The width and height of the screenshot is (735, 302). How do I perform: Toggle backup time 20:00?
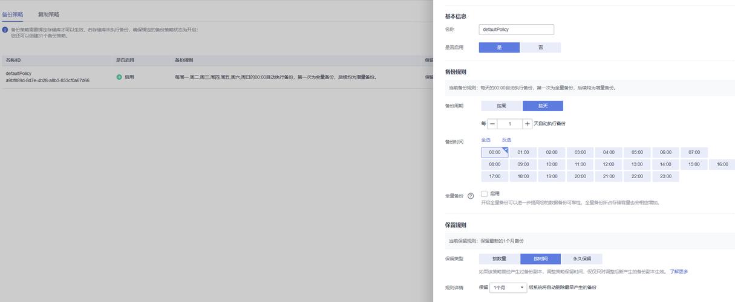click(x=580, y=176)
